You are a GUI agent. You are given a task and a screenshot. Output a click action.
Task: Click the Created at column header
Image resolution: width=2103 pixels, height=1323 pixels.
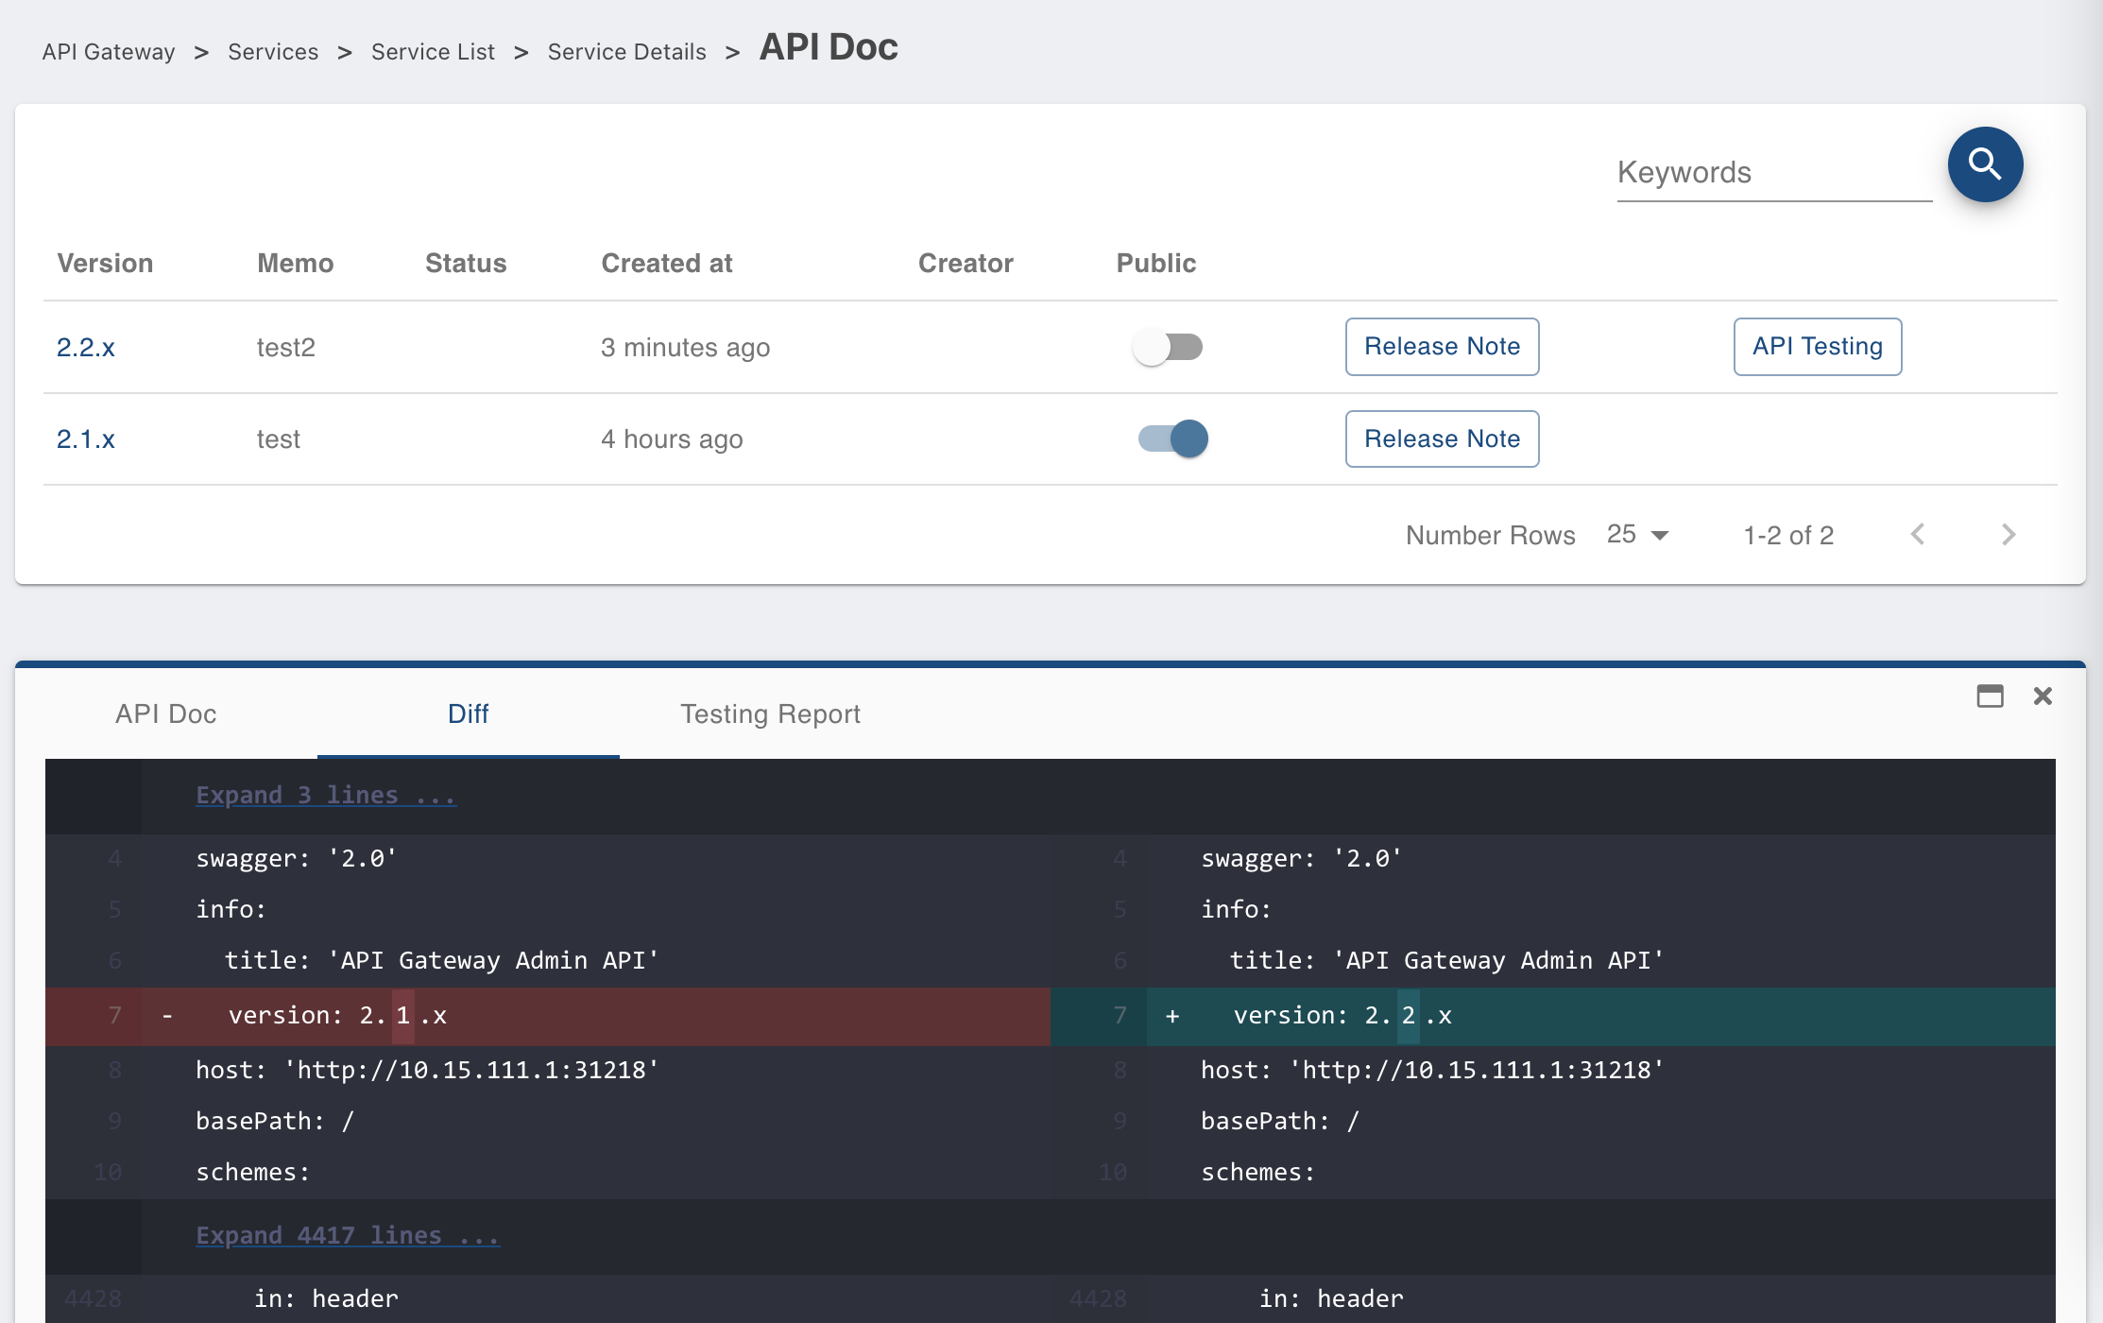(667, 263)
